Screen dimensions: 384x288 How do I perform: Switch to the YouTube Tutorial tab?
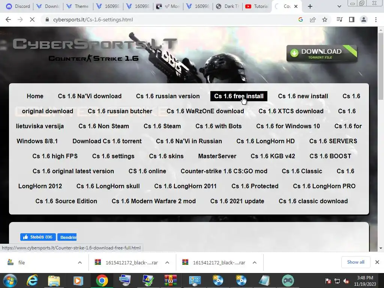point(257,6)
